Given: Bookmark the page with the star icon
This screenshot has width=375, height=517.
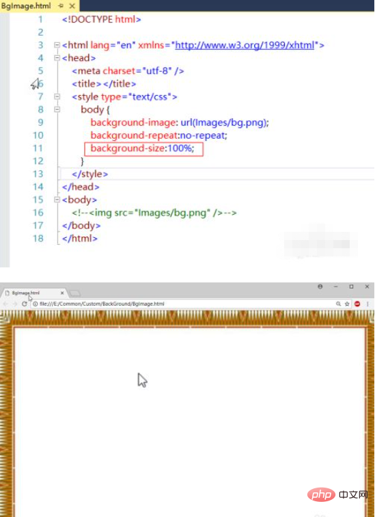Looking at the screenshot, I should (x=347, y=304).
